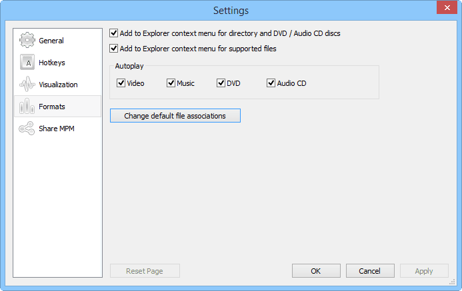Click the Share MPM icon
This screenshot has height=291, width=462.
click(27, 129)
